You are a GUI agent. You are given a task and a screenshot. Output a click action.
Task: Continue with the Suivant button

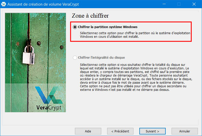click(152, 131)
